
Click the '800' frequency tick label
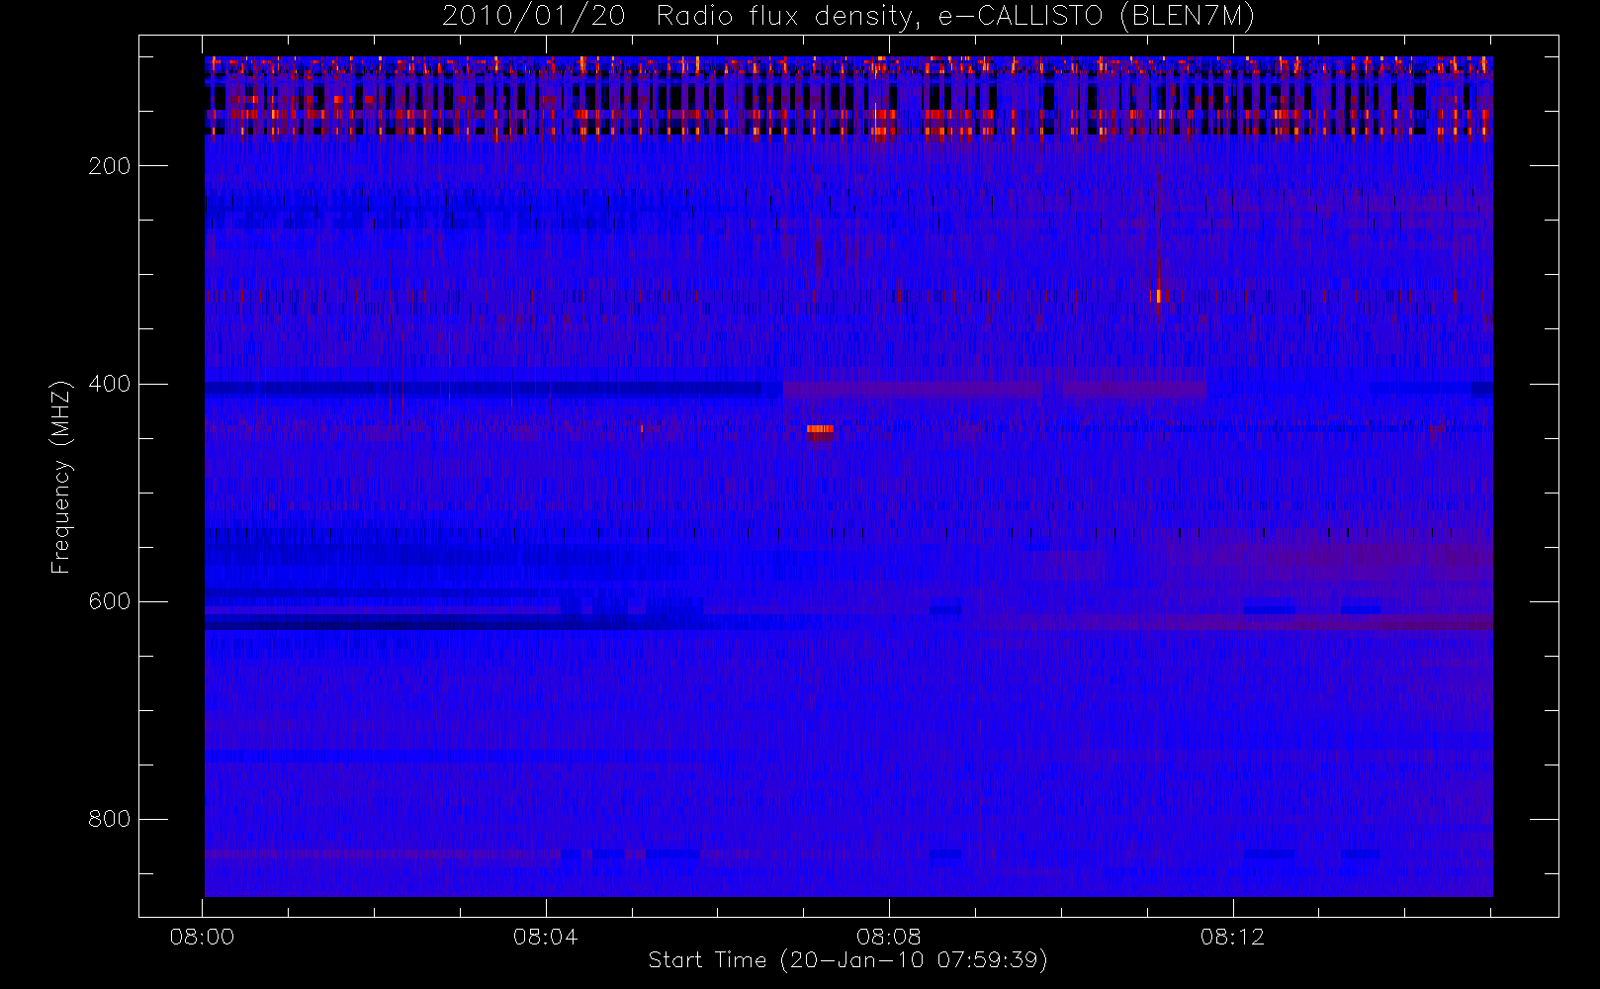pos(110,819)
